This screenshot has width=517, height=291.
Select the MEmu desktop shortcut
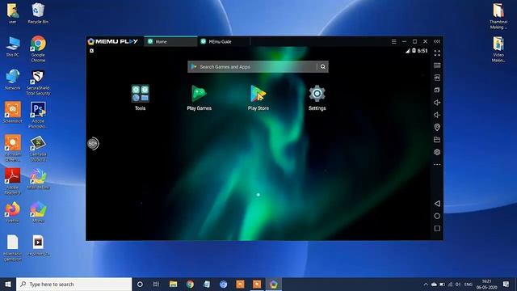click(38, 212)
